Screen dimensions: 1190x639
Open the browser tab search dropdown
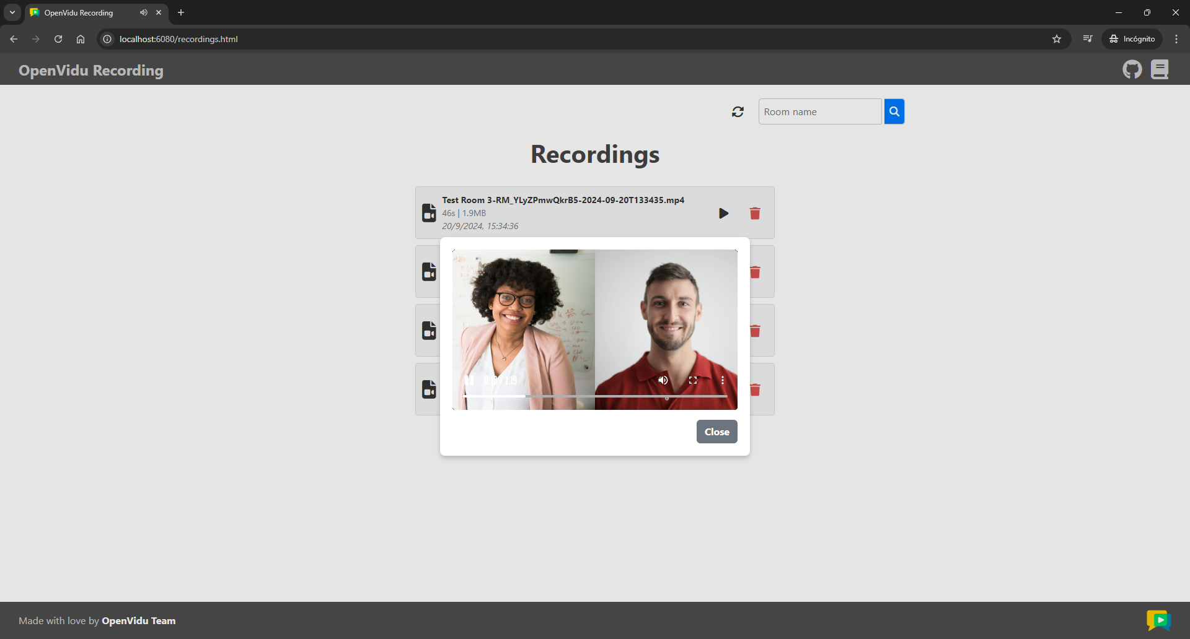12,12
